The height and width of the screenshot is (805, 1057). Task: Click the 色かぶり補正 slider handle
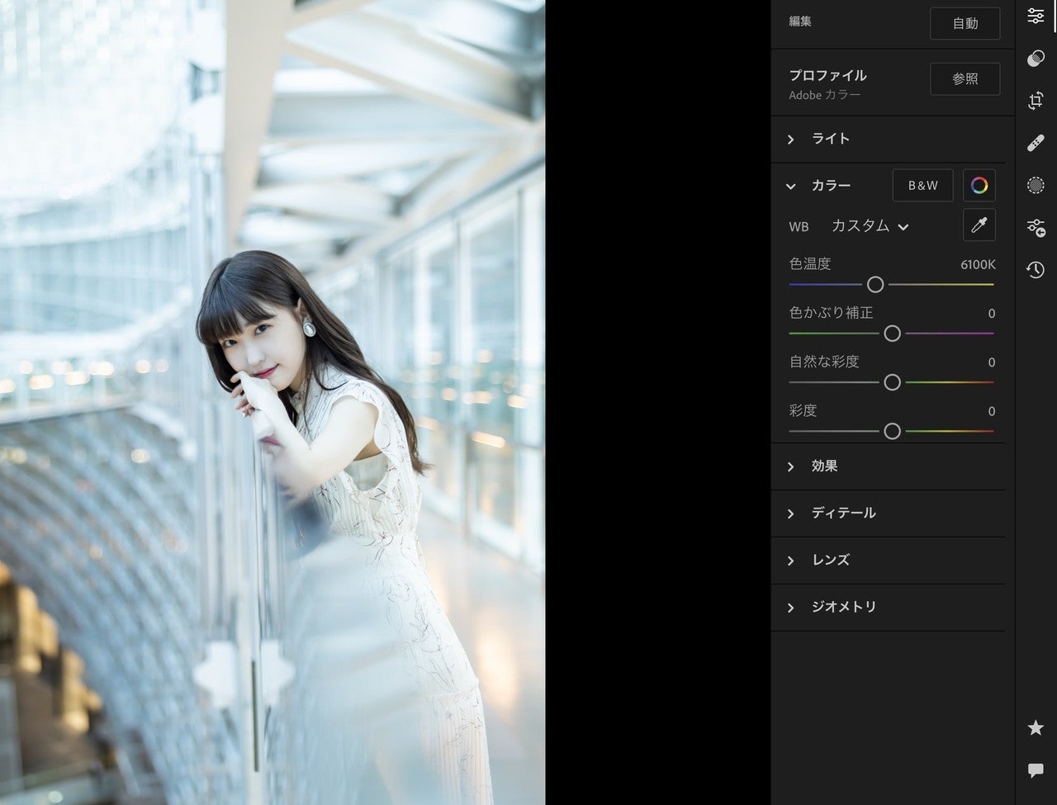coord(892,334)
